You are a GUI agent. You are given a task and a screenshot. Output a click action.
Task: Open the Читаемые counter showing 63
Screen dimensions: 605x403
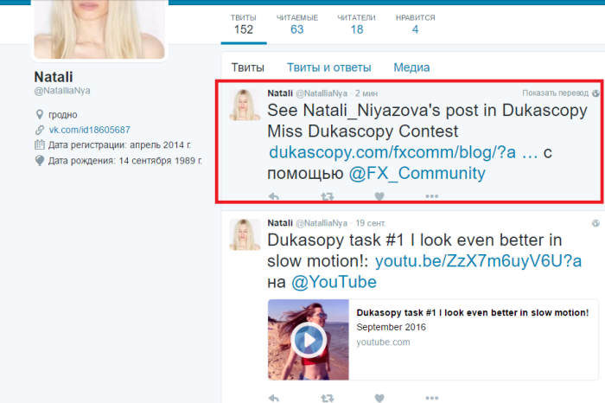pyautogui.click(x=297, y=25)
